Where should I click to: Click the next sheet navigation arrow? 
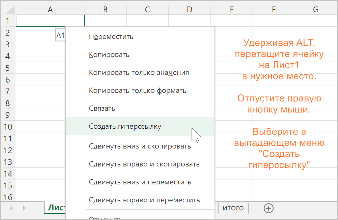24,208
